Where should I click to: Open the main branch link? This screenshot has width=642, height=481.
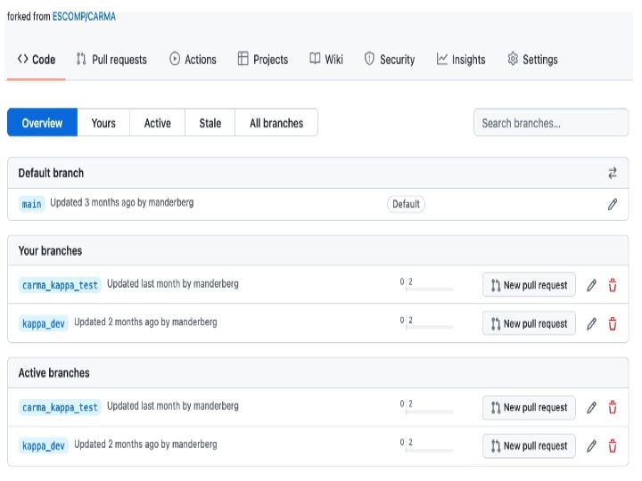click(x=31, y=204)
